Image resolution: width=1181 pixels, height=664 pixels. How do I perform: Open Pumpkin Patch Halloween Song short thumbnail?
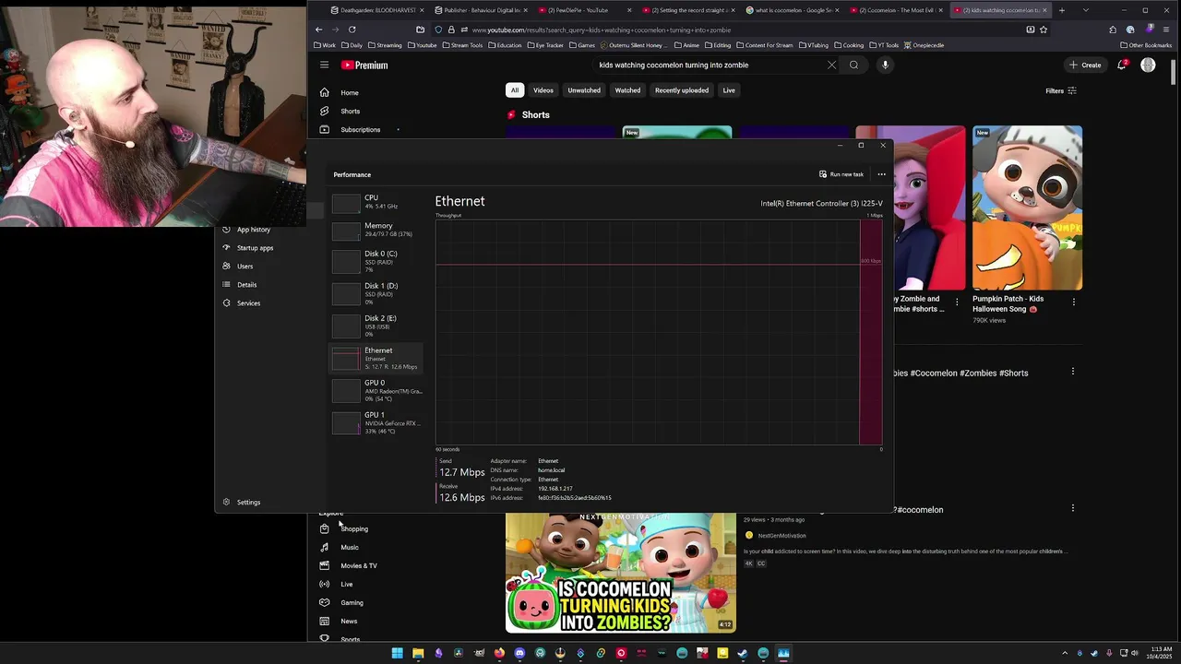coord(1027,207)
